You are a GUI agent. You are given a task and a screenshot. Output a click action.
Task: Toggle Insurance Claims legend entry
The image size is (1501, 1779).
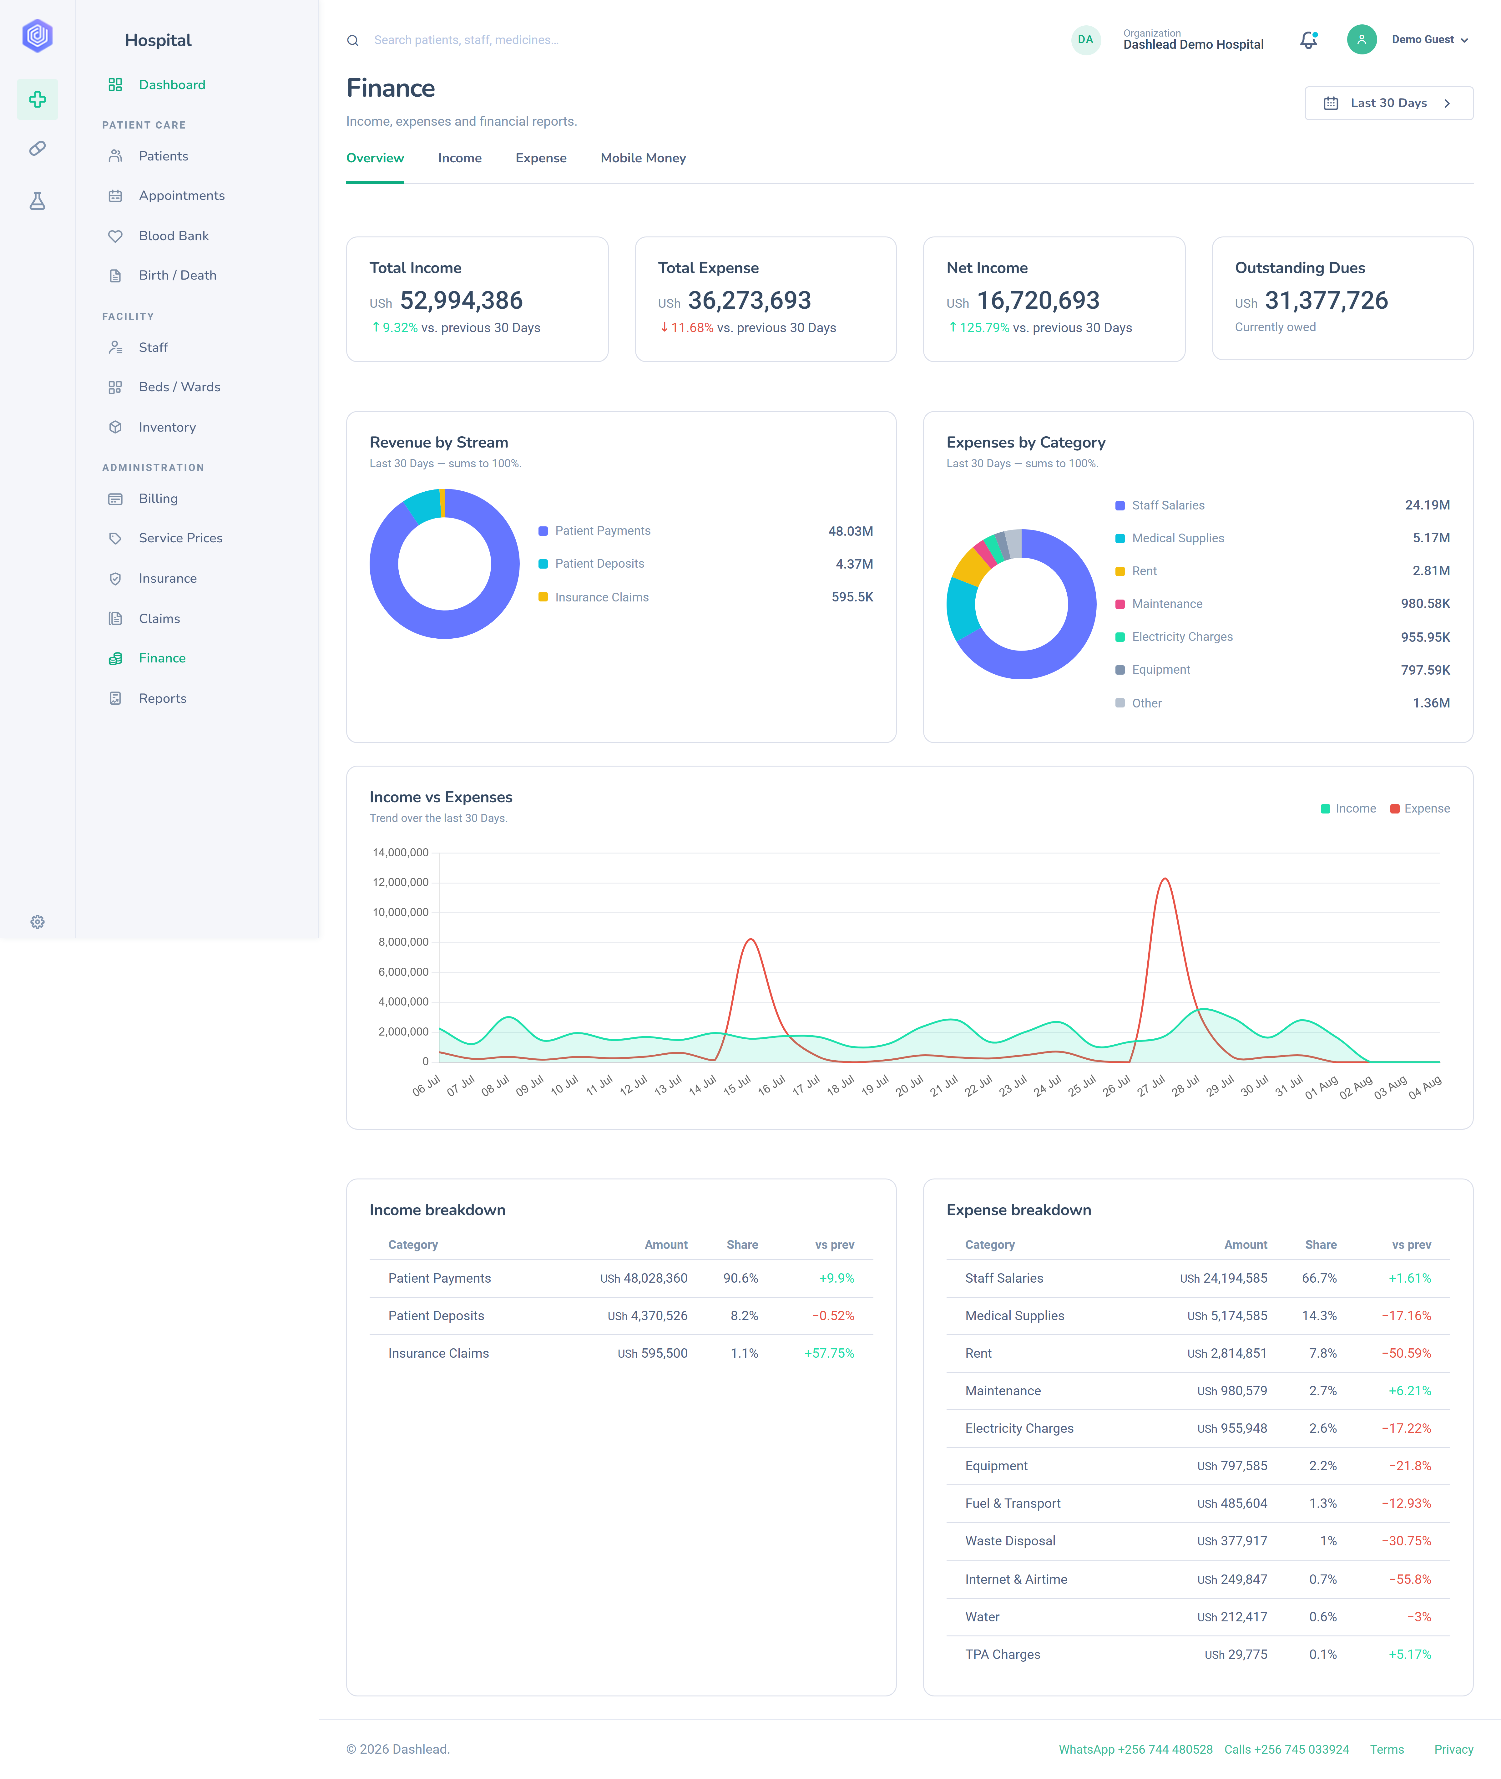point(594,598)
